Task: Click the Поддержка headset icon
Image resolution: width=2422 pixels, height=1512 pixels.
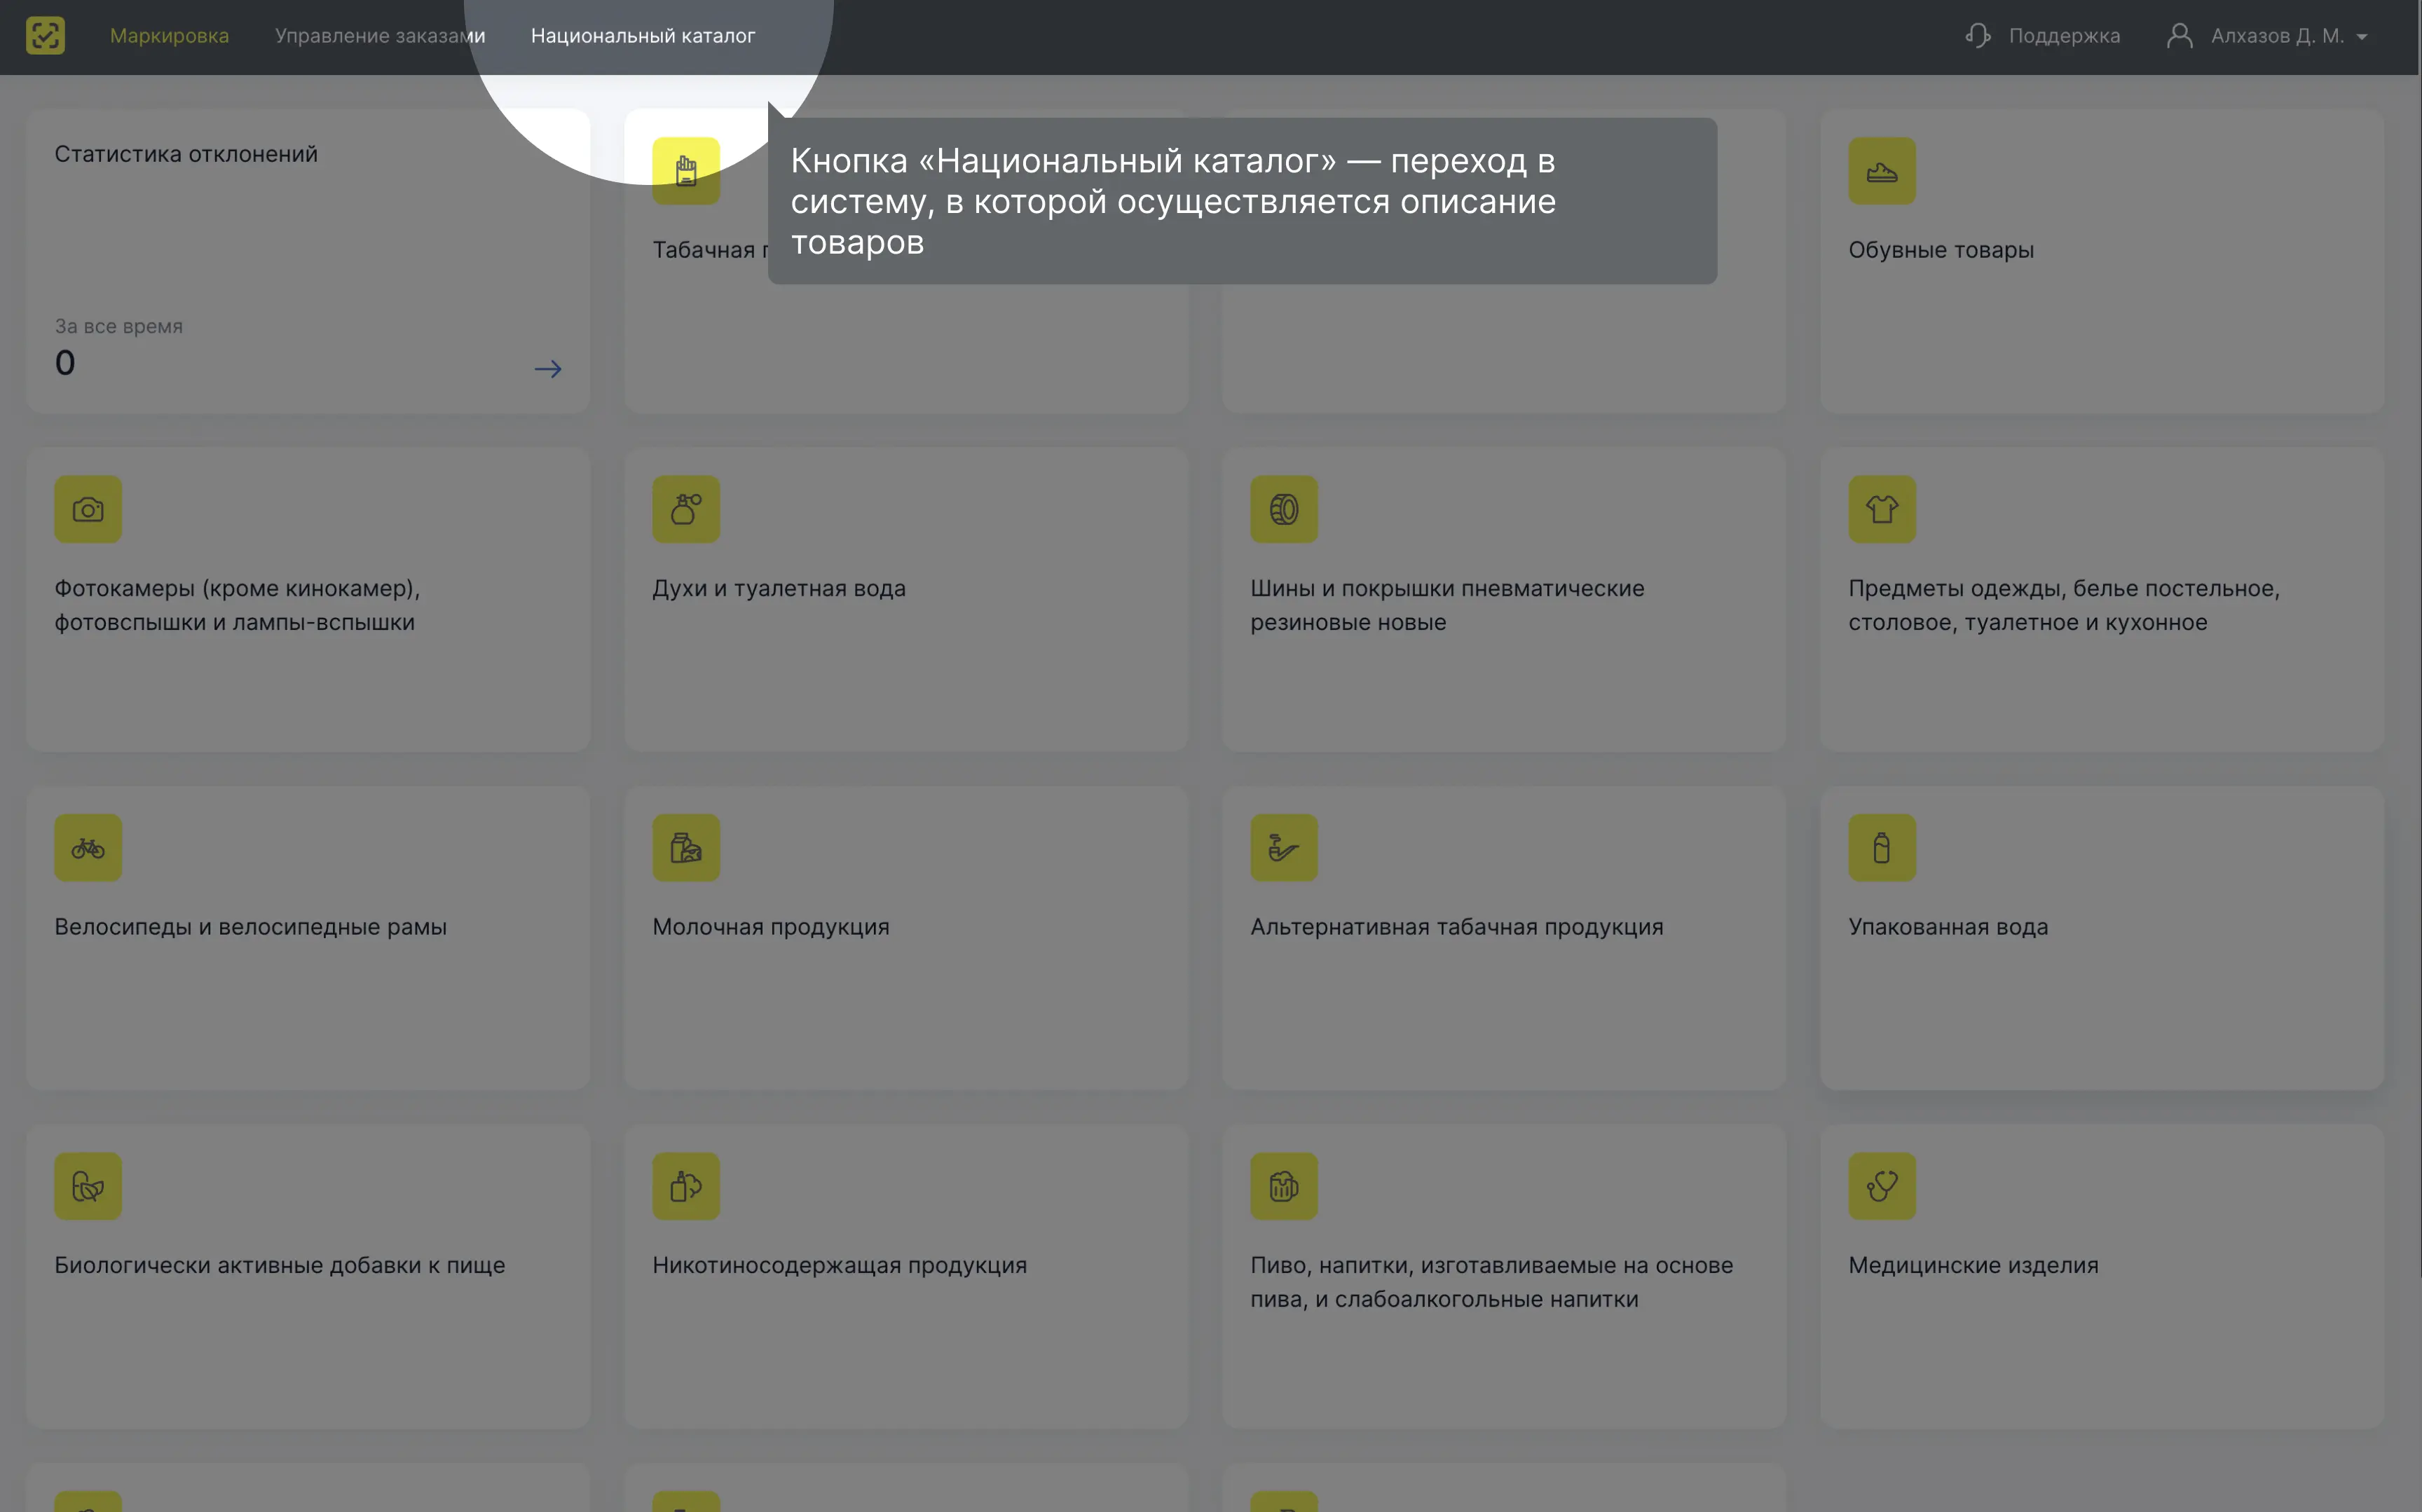Action: (1977, 36)
